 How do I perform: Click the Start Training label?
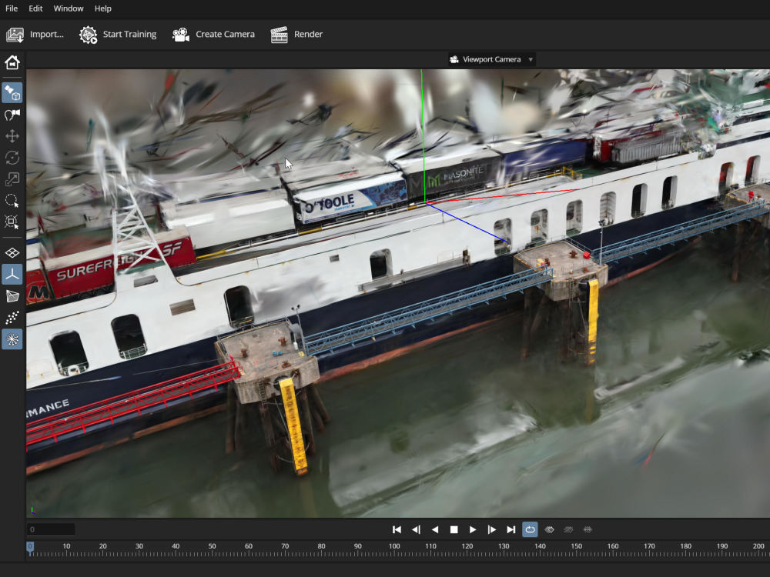[129, 35]
